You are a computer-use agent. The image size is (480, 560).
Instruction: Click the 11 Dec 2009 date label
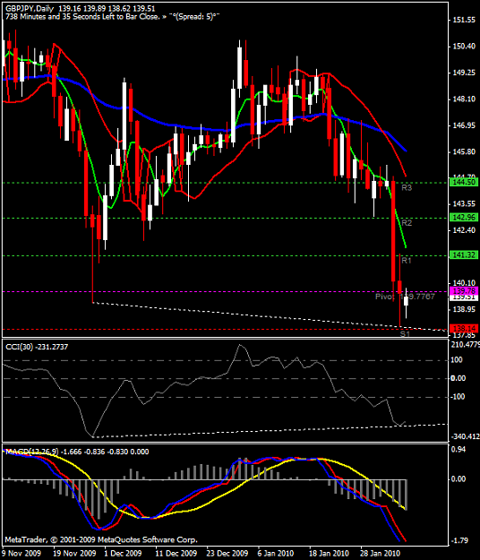(176, 553)
